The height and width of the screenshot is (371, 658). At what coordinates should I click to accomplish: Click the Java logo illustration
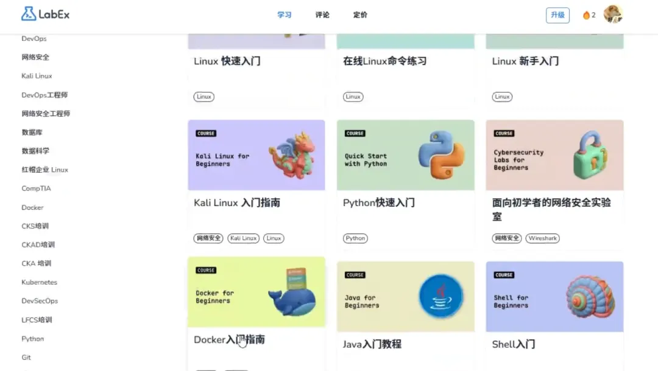point(441,296)
